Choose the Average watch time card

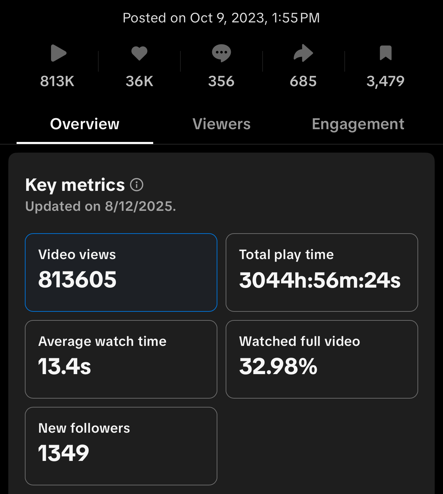[121, 359]
